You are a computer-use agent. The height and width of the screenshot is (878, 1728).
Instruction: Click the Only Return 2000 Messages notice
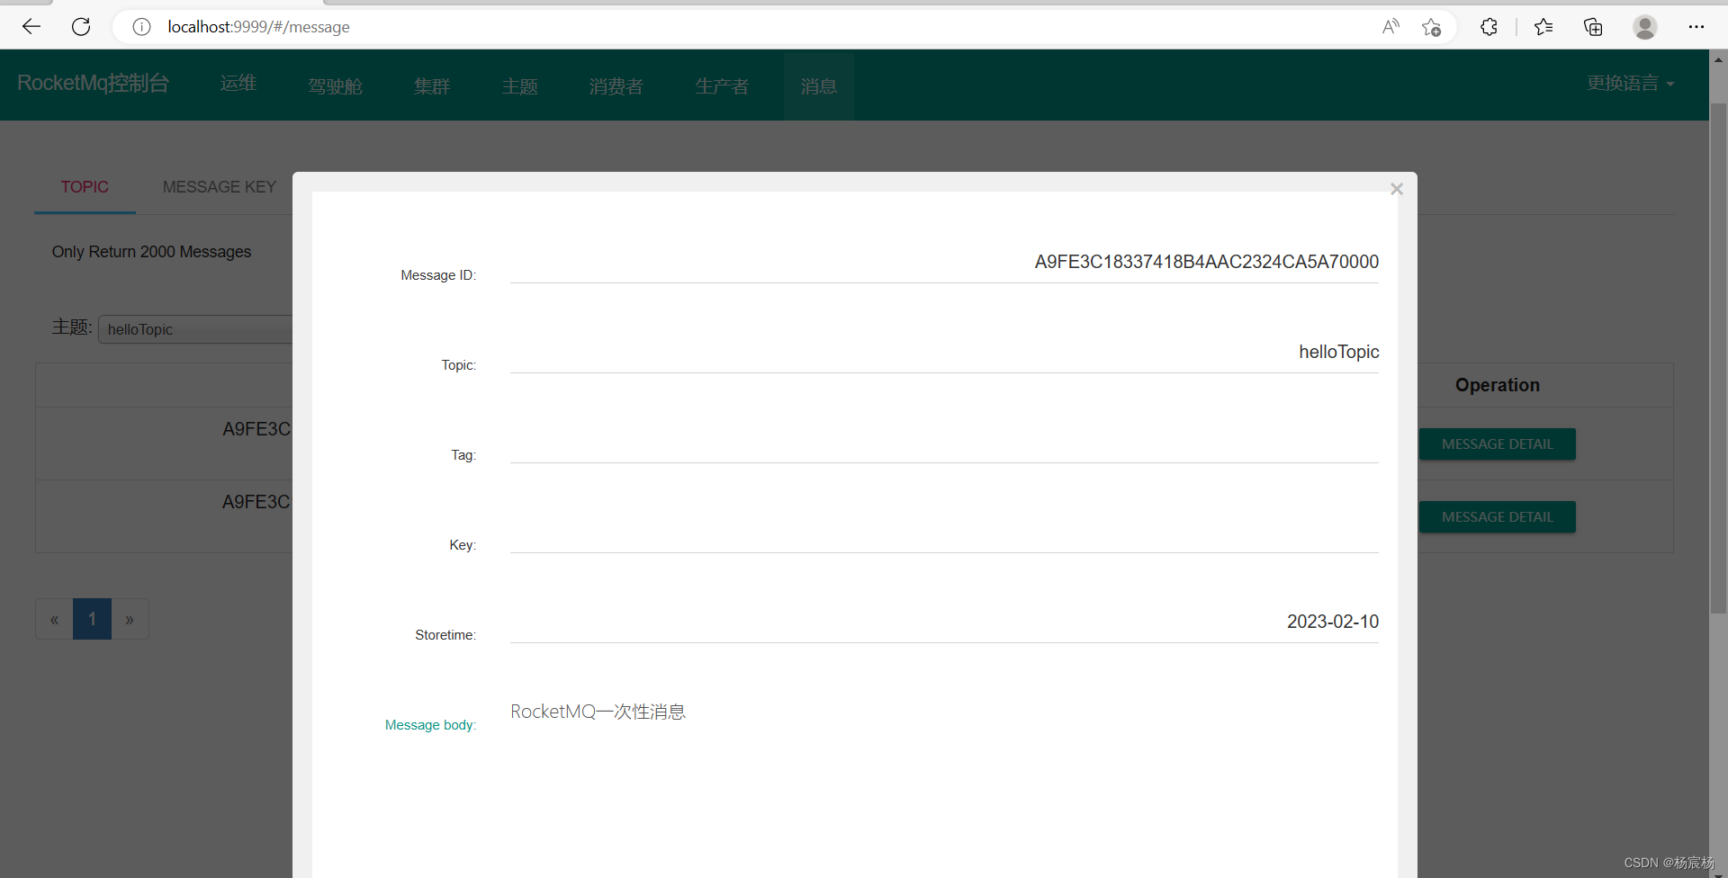pos(151,252)
